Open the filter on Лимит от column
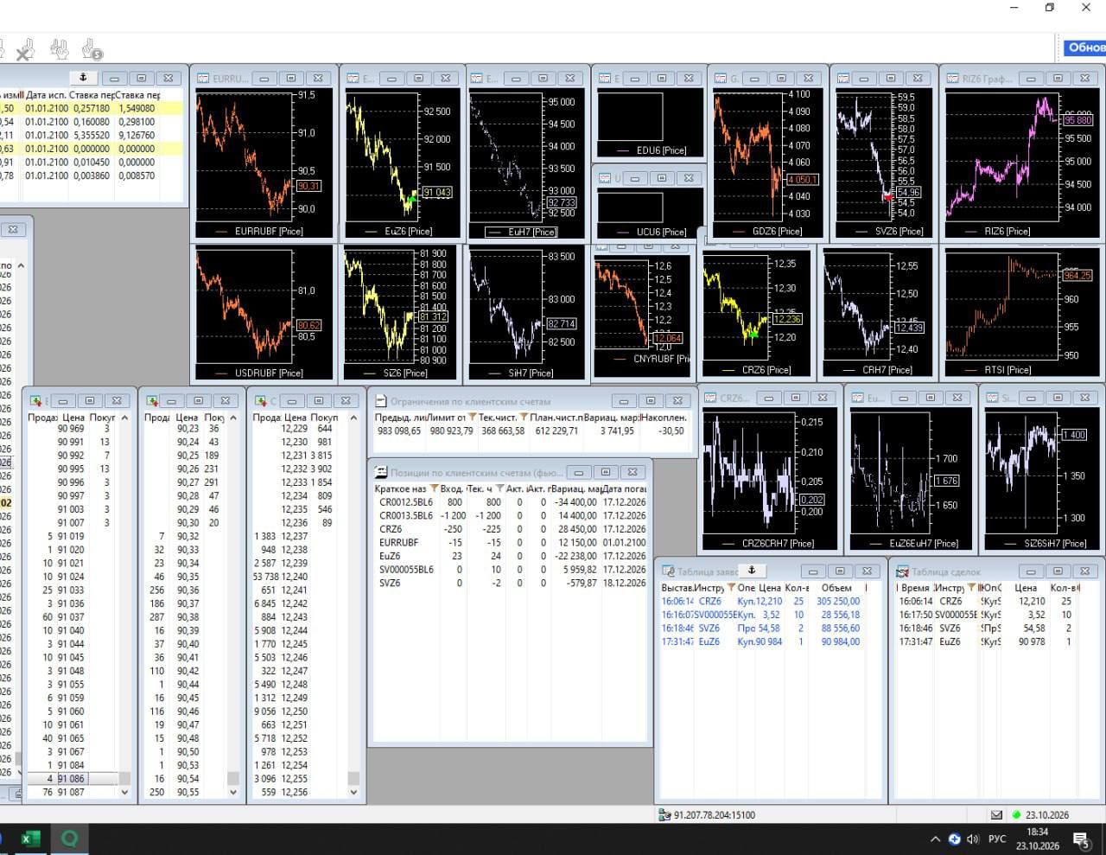The height and width of the screenshot is (855, 1106). tap(473, 418)
